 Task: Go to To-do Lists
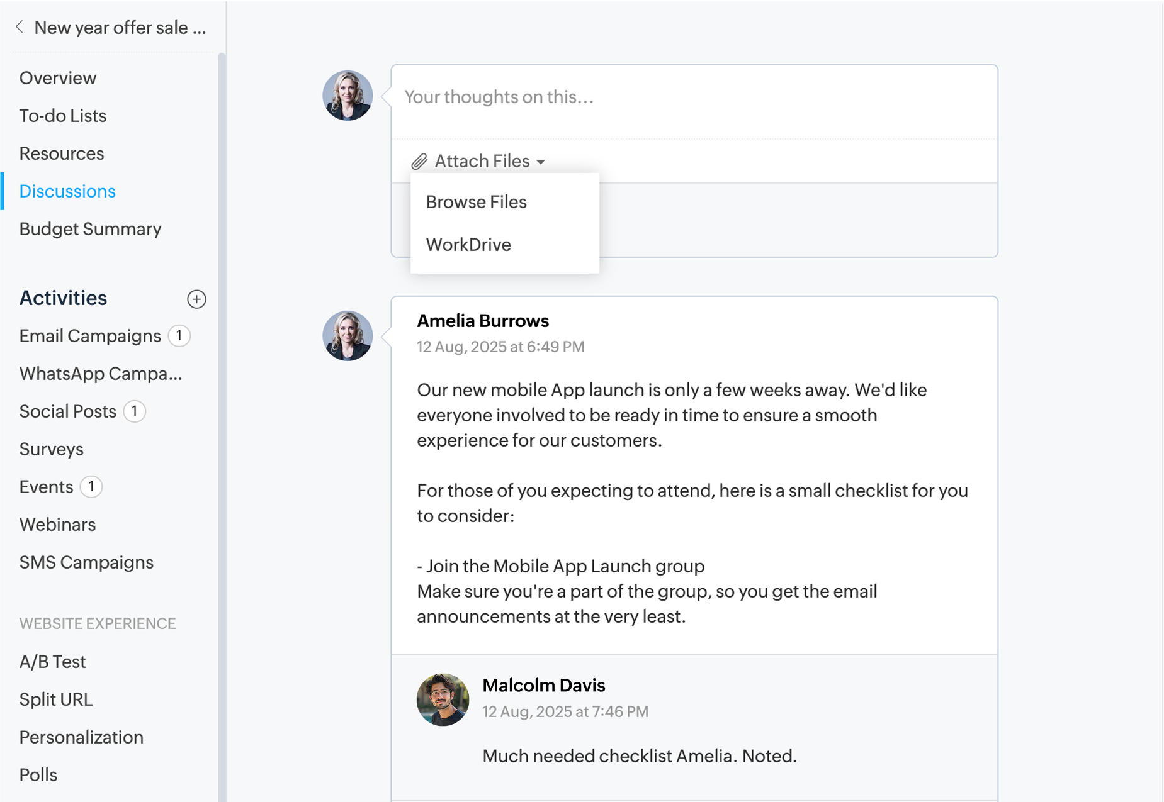[63, 116]
